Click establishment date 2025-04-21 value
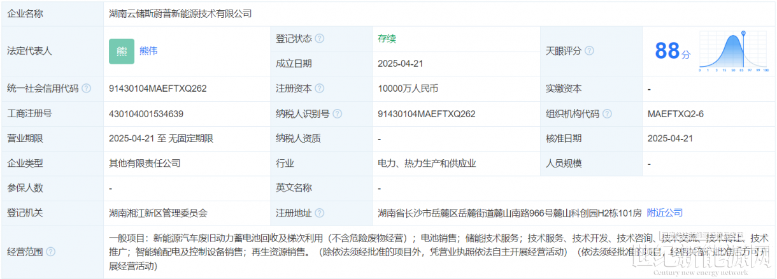The height and width of the screenshot is (279, 777). (x=401, y=64)
